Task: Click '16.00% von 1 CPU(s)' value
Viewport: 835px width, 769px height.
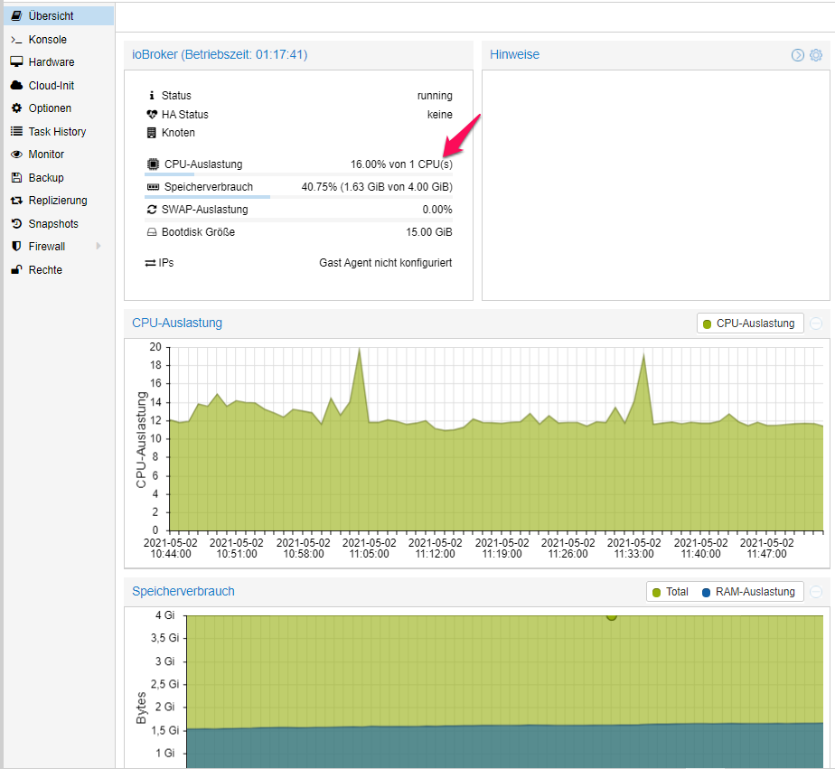Action: pyautogui.click(x=401, y=164)
